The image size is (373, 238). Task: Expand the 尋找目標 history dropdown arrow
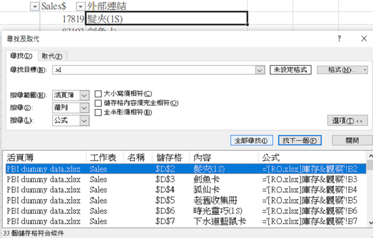pyautogui.click(x=261, y=70)
